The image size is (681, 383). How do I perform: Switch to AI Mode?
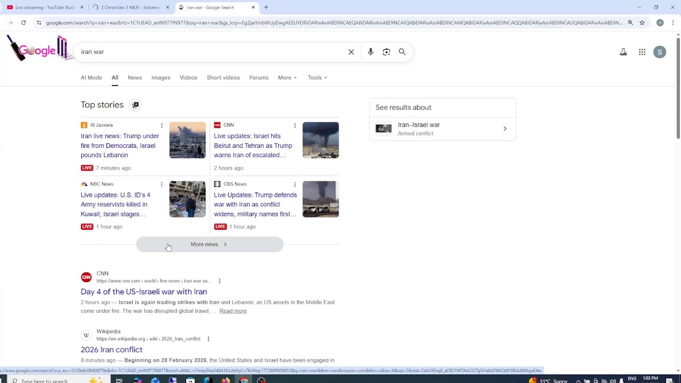(92, 78)
